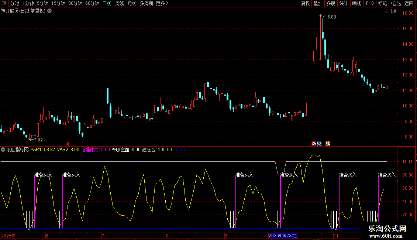Open the 更多 periods expander
The width and height of the screenshot is (417, 240).
click(162, 3)
